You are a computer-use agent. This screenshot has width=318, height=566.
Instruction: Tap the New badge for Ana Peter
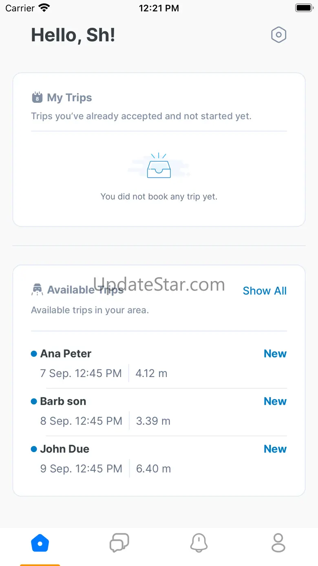point(275,353)
